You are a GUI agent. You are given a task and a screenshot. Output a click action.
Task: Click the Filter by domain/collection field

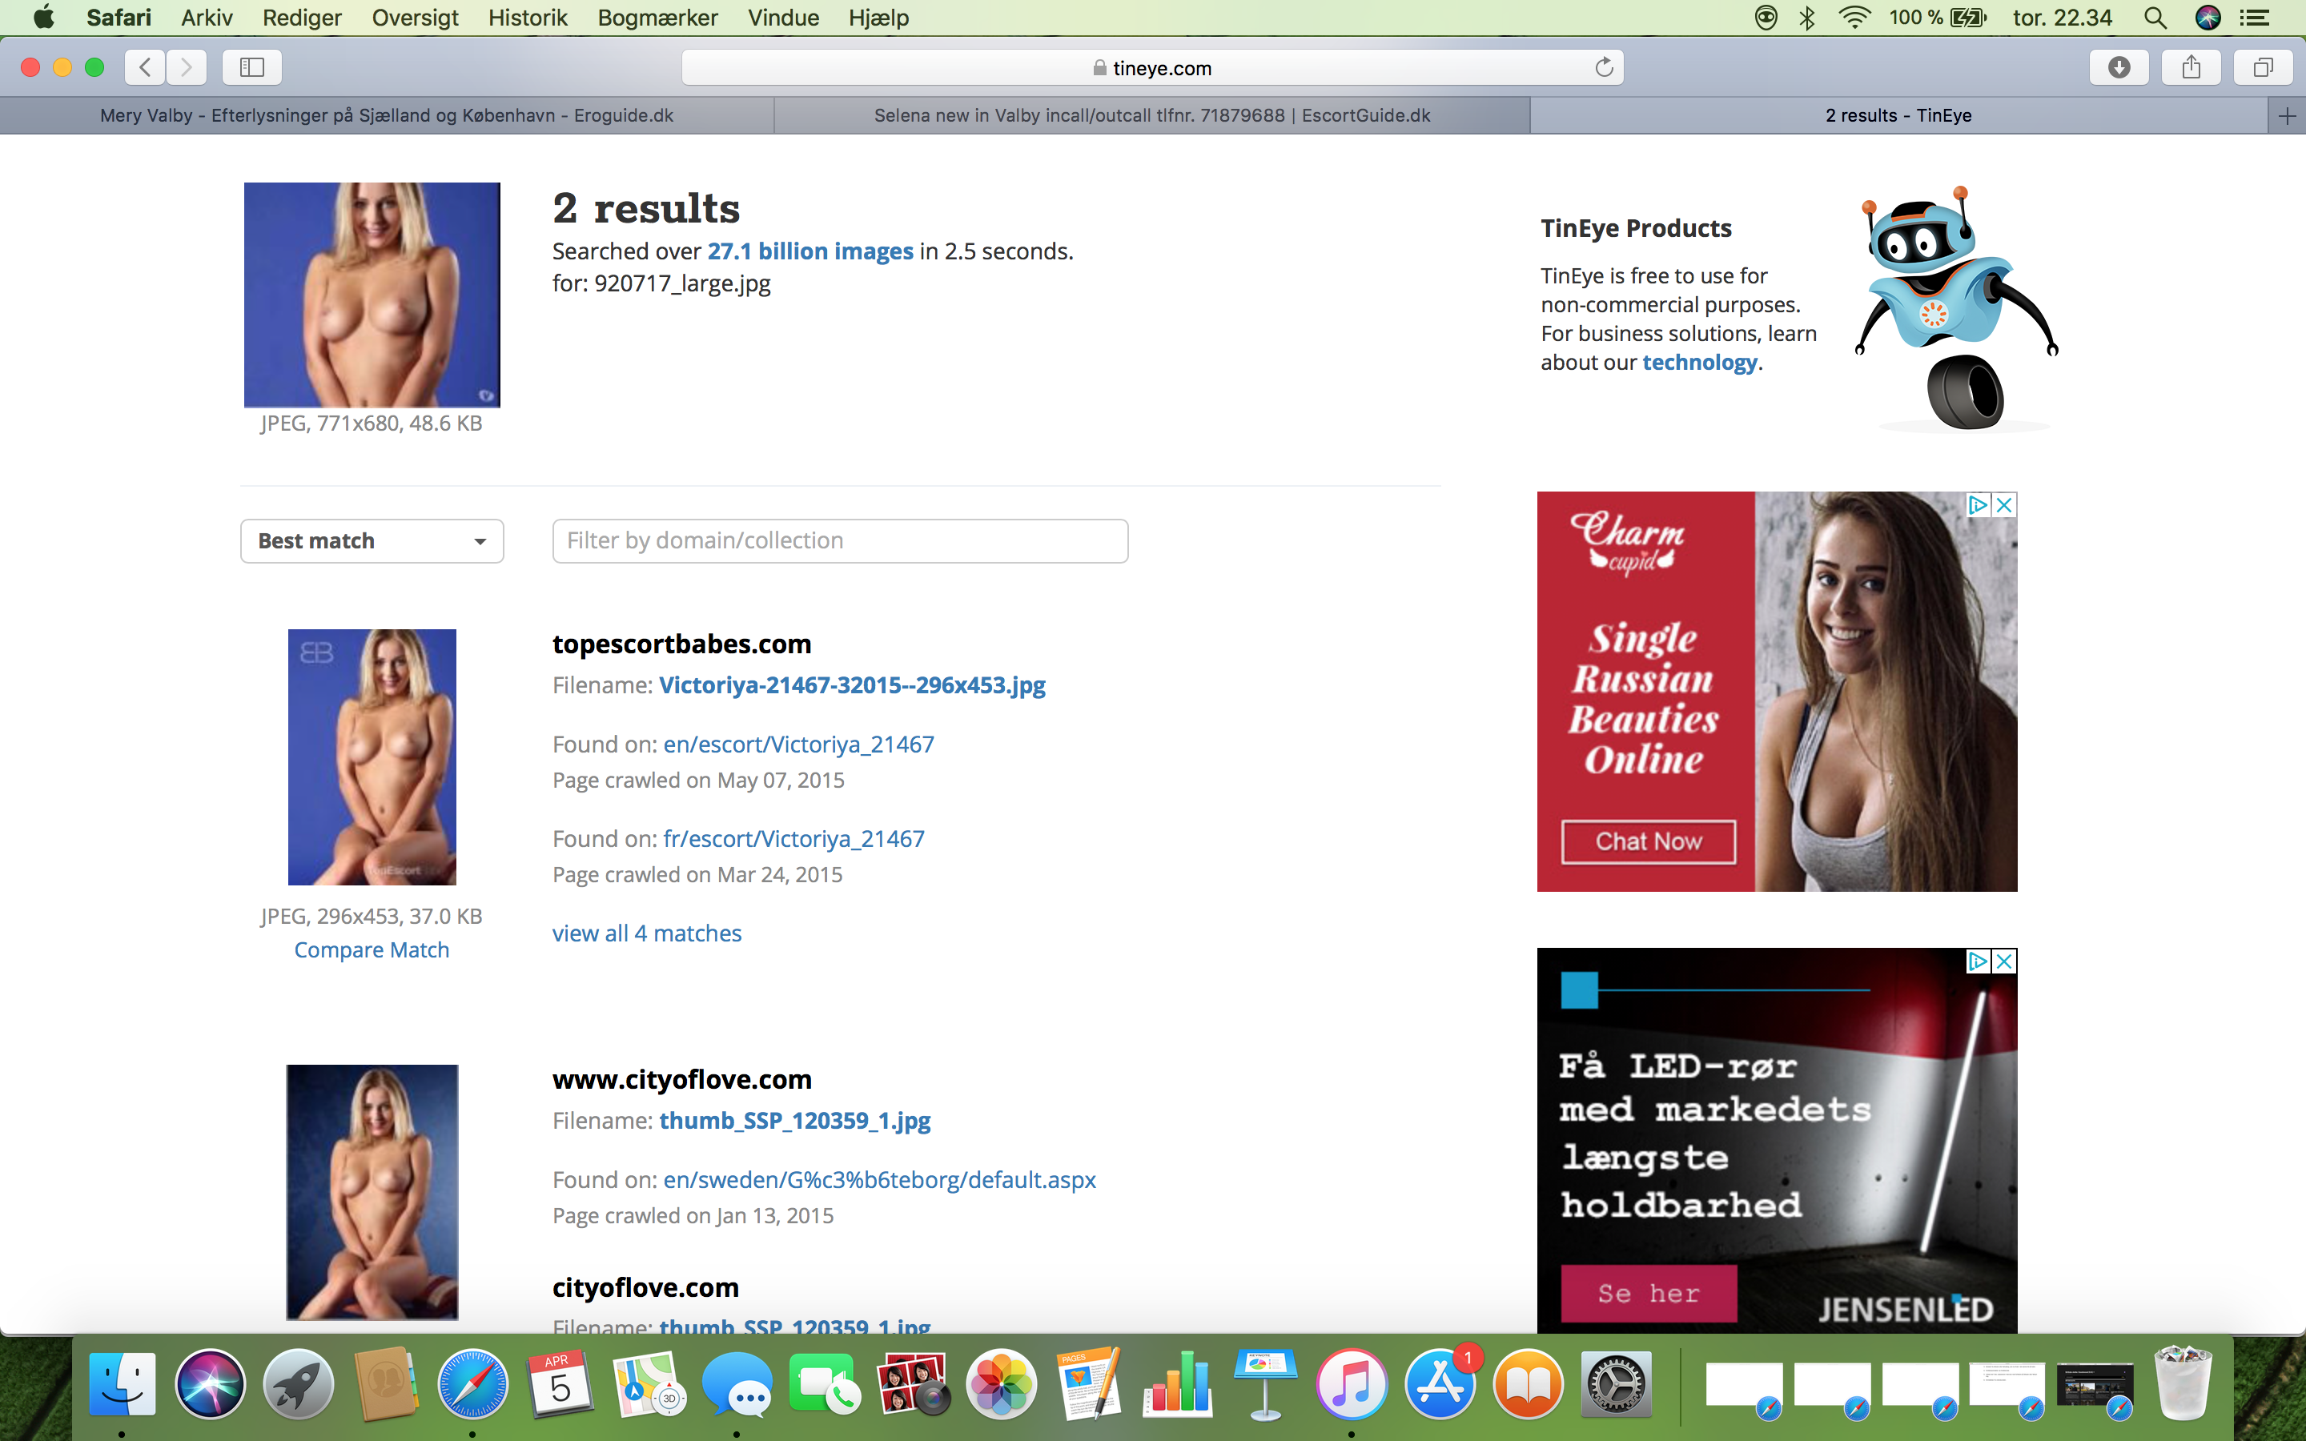(839, 540)
